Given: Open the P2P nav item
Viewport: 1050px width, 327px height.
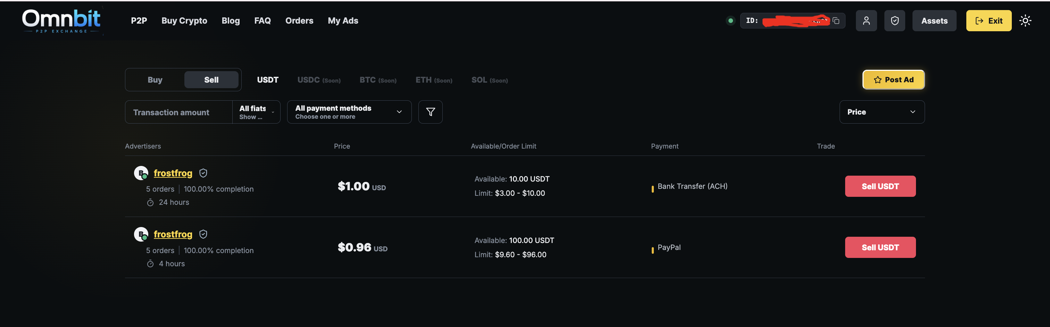Looking at the screenshot, I should [139, 21].
